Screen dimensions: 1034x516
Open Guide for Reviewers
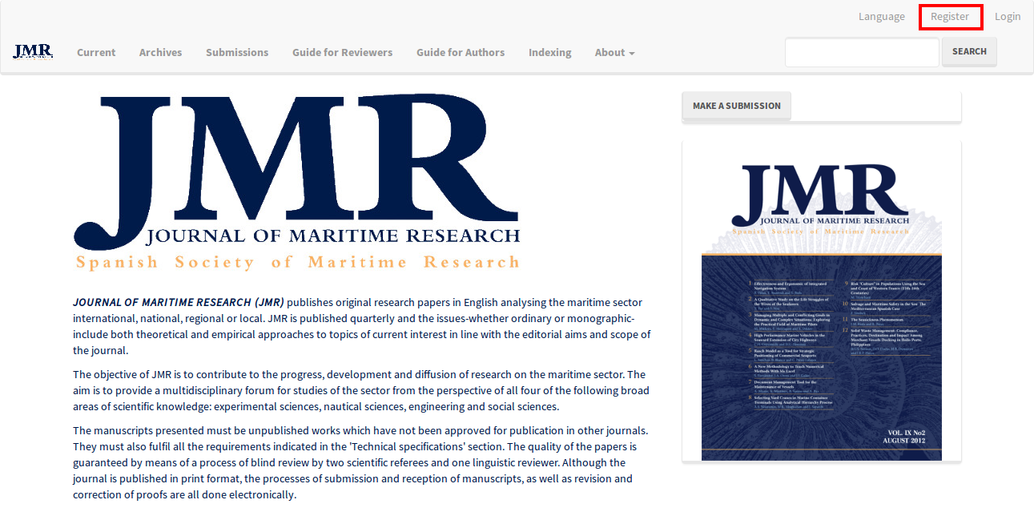(x=342, y=52)
